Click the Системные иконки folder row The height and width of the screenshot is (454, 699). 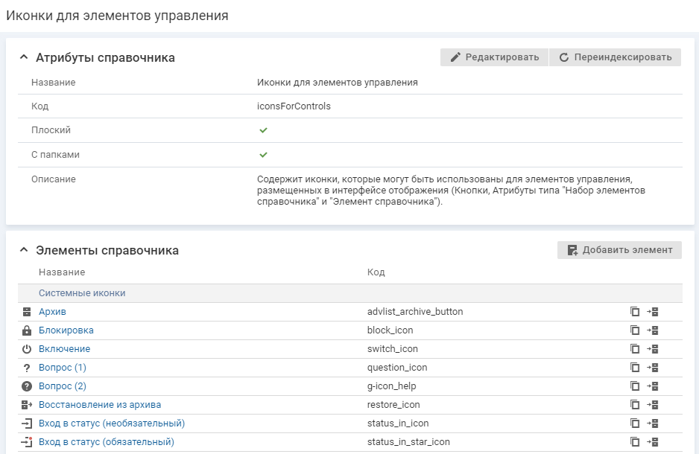click(x=82, y=293)
